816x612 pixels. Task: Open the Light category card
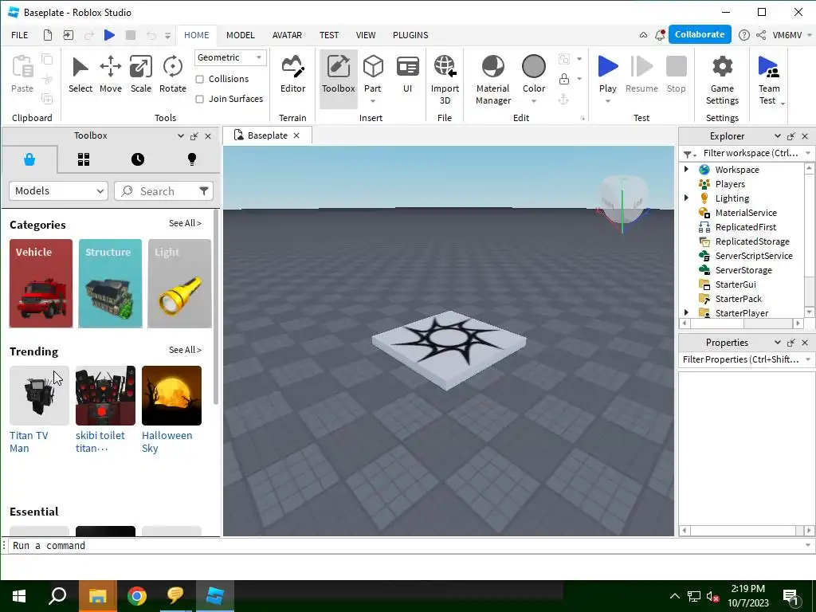tap(179, 284)
